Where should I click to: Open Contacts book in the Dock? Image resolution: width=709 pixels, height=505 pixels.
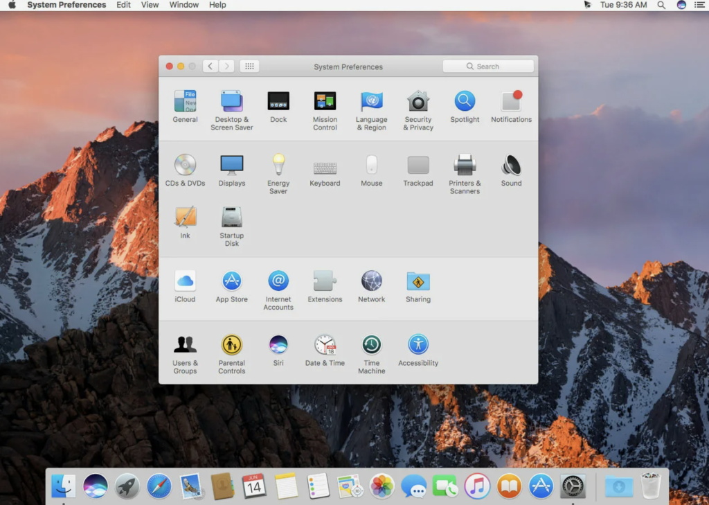coord(222,486)
